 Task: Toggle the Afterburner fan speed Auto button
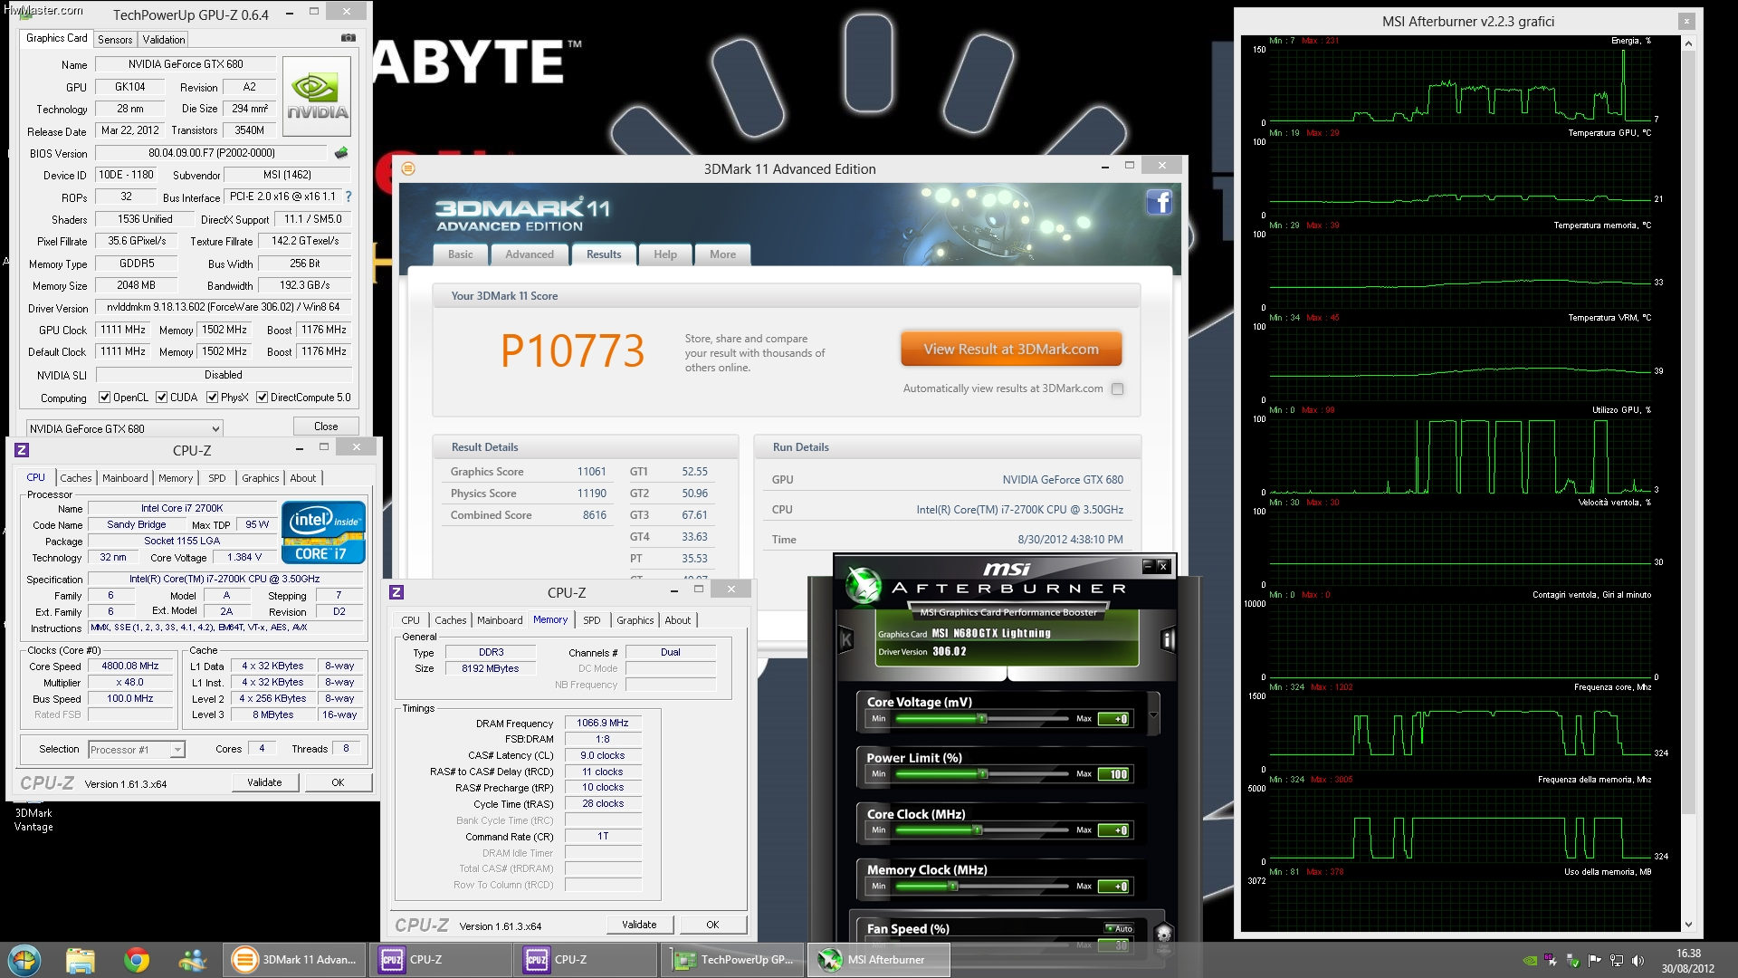click(1119, 928)
